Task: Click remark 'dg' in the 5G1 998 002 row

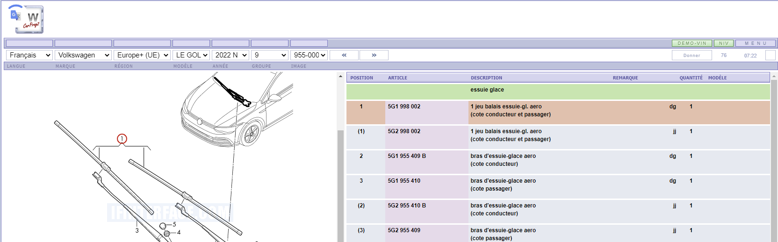Action: click(x=673, y=107)
